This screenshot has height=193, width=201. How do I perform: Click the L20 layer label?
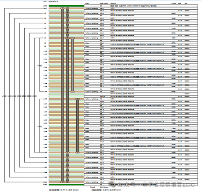pos(45,92)
